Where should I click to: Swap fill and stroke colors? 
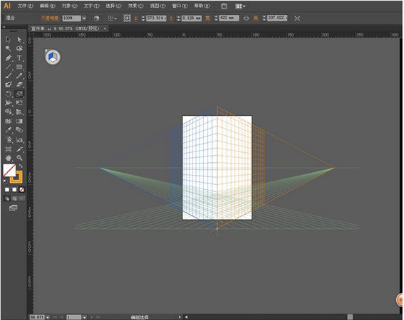tap(21, 166)
